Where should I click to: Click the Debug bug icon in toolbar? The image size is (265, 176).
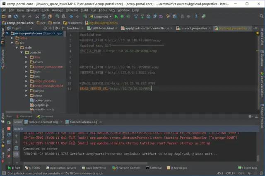click(122, 16)
